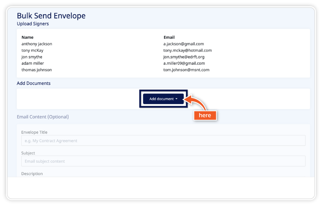Focus the Envelope Title input field

(163, 141)
